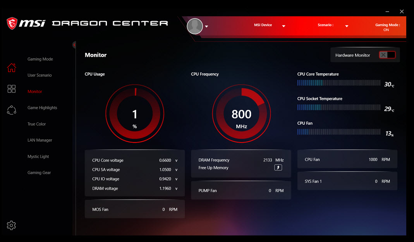
Task: Click the Monitor page heading
Action: click(96, 55)
